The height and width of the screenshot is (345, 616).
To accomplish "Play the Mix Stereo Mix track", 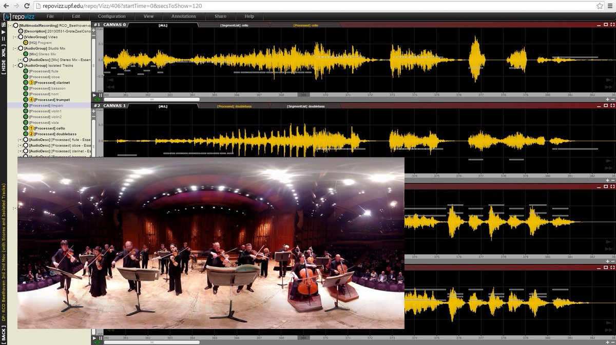I will point(26,54).
